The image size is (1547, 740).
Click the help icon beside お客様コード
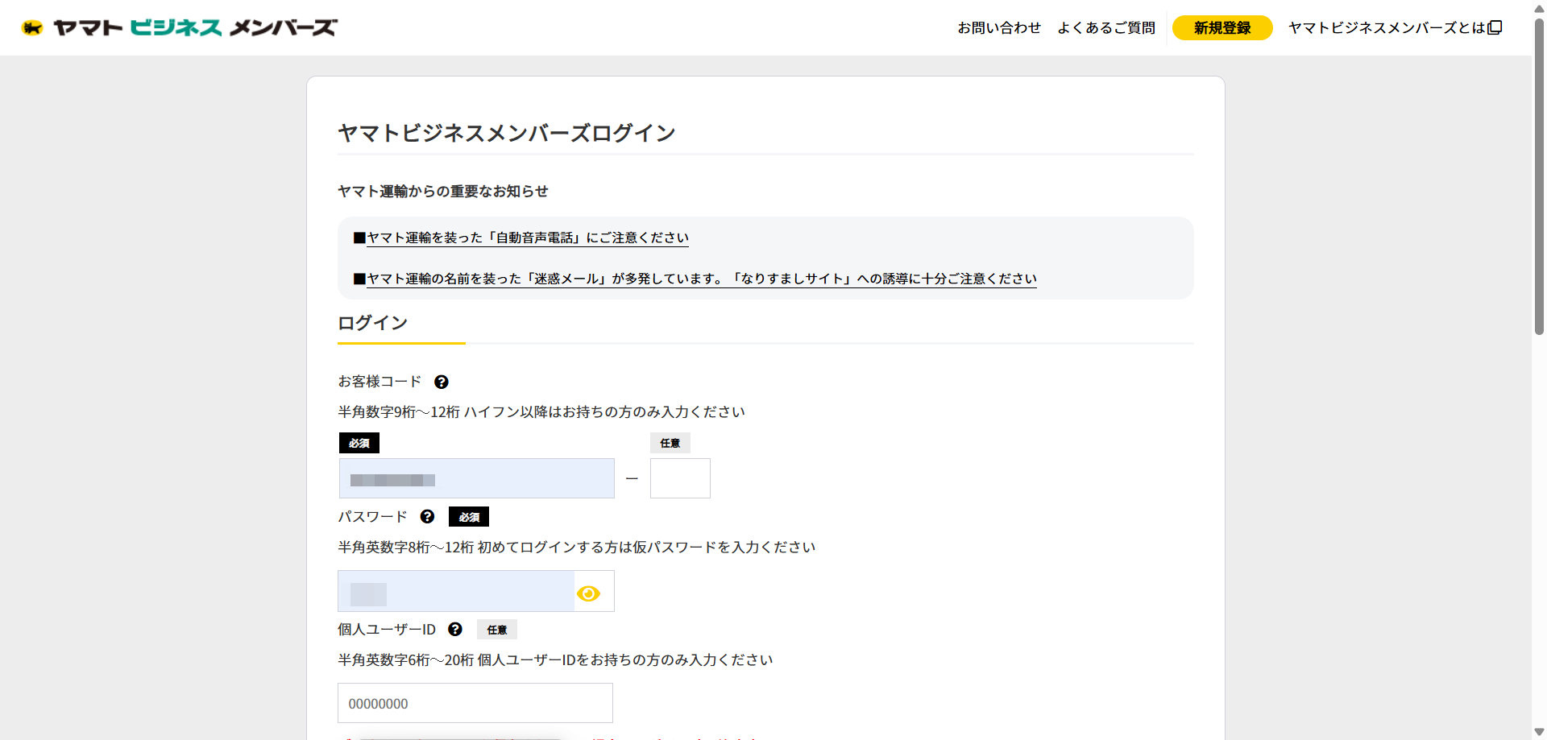442,382
